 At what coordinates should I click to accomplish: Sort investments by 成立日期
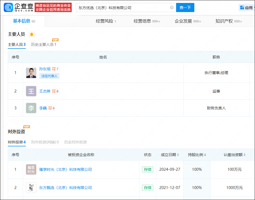(x=178, y=155)
